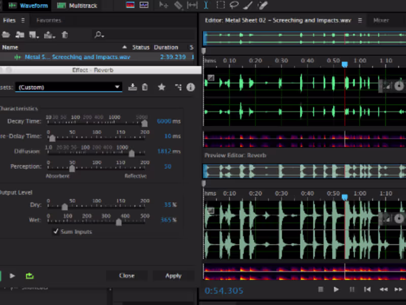Delete the current reverb preset
The image size is (406, 305).
pyautogui.click(x=145, y=87)
